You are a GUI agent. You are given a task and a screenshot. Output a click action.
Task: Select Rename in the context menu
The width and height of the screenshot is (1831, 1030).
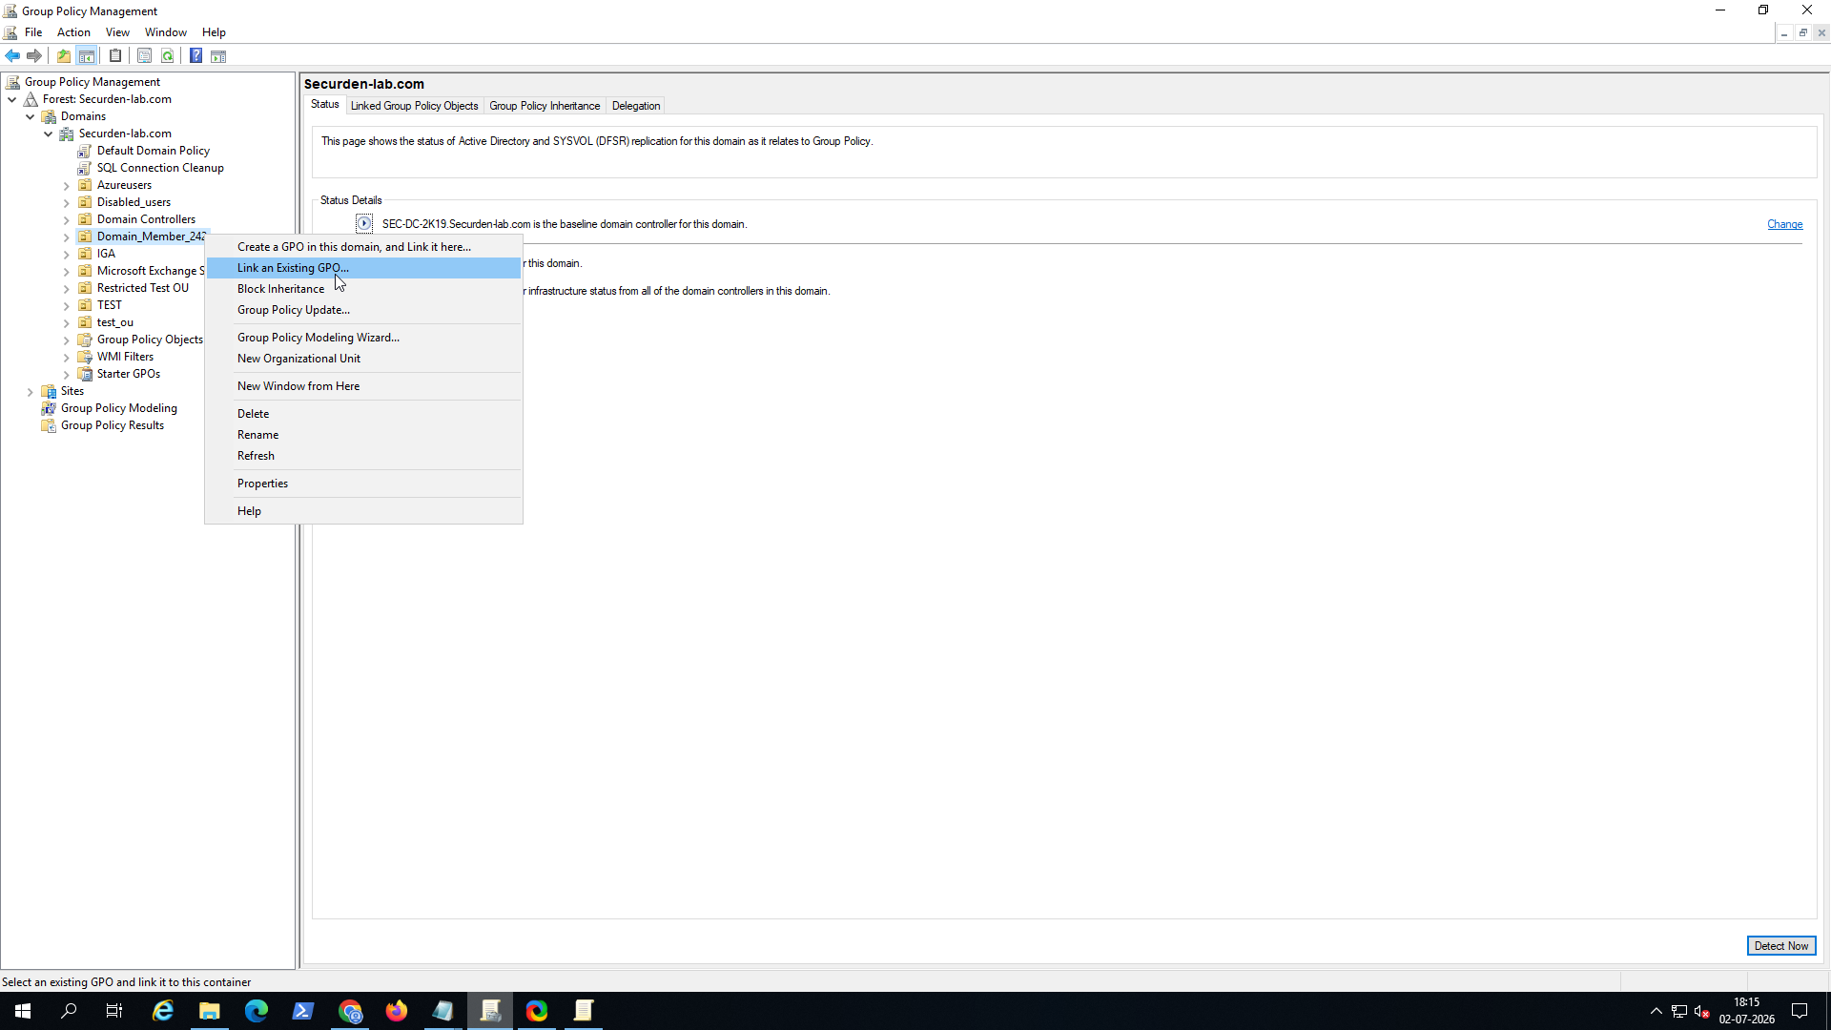pos(363,435)
